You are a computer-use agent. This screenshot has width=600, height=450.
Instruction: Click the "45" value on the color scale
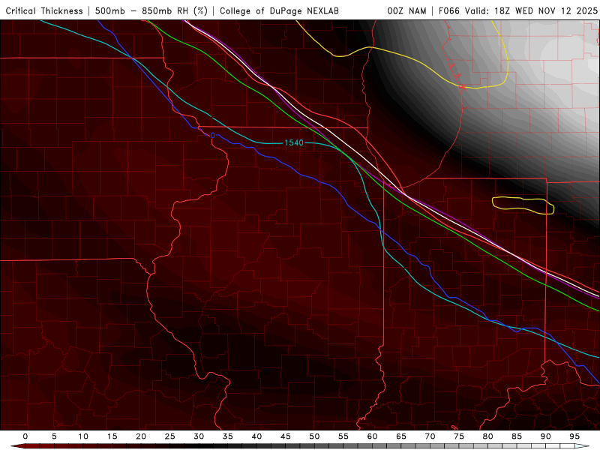(x=286, y=436)
